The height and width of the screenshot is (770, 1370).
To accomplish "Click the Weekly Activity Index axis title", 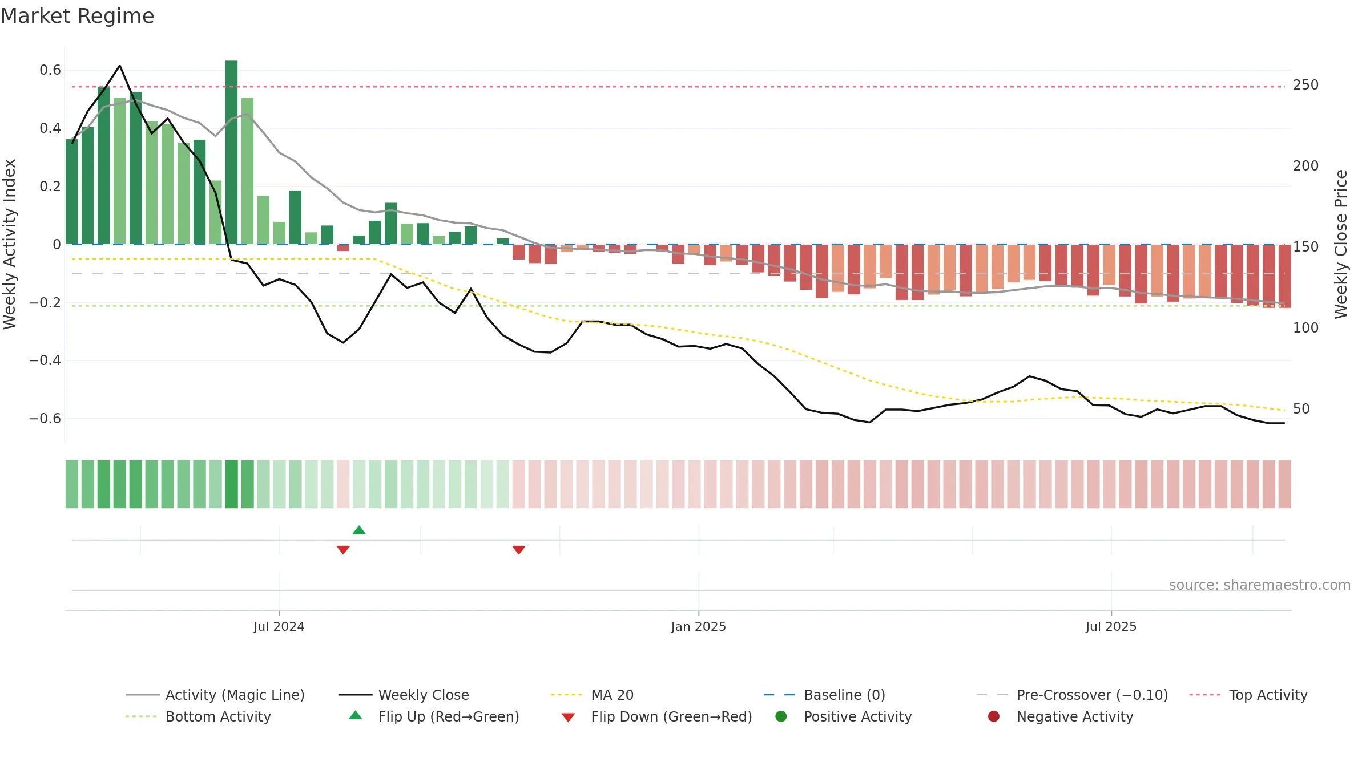I will tap(10, 244).
